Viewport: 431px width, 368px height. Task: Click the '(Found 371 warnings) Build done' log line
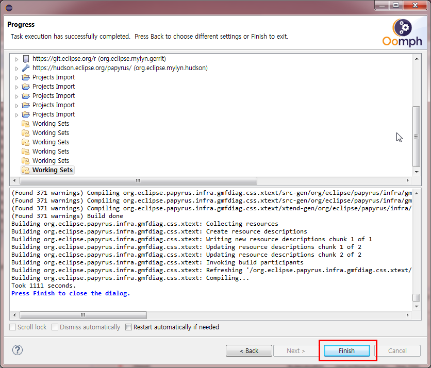click(x=67, y=216)
